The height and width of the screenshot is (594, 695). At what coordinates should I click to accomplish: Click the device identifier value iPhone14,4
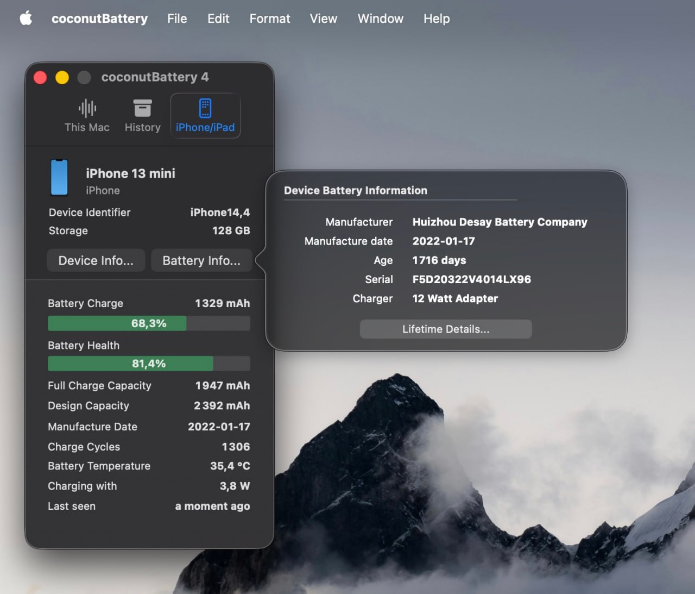pos(220,212)
